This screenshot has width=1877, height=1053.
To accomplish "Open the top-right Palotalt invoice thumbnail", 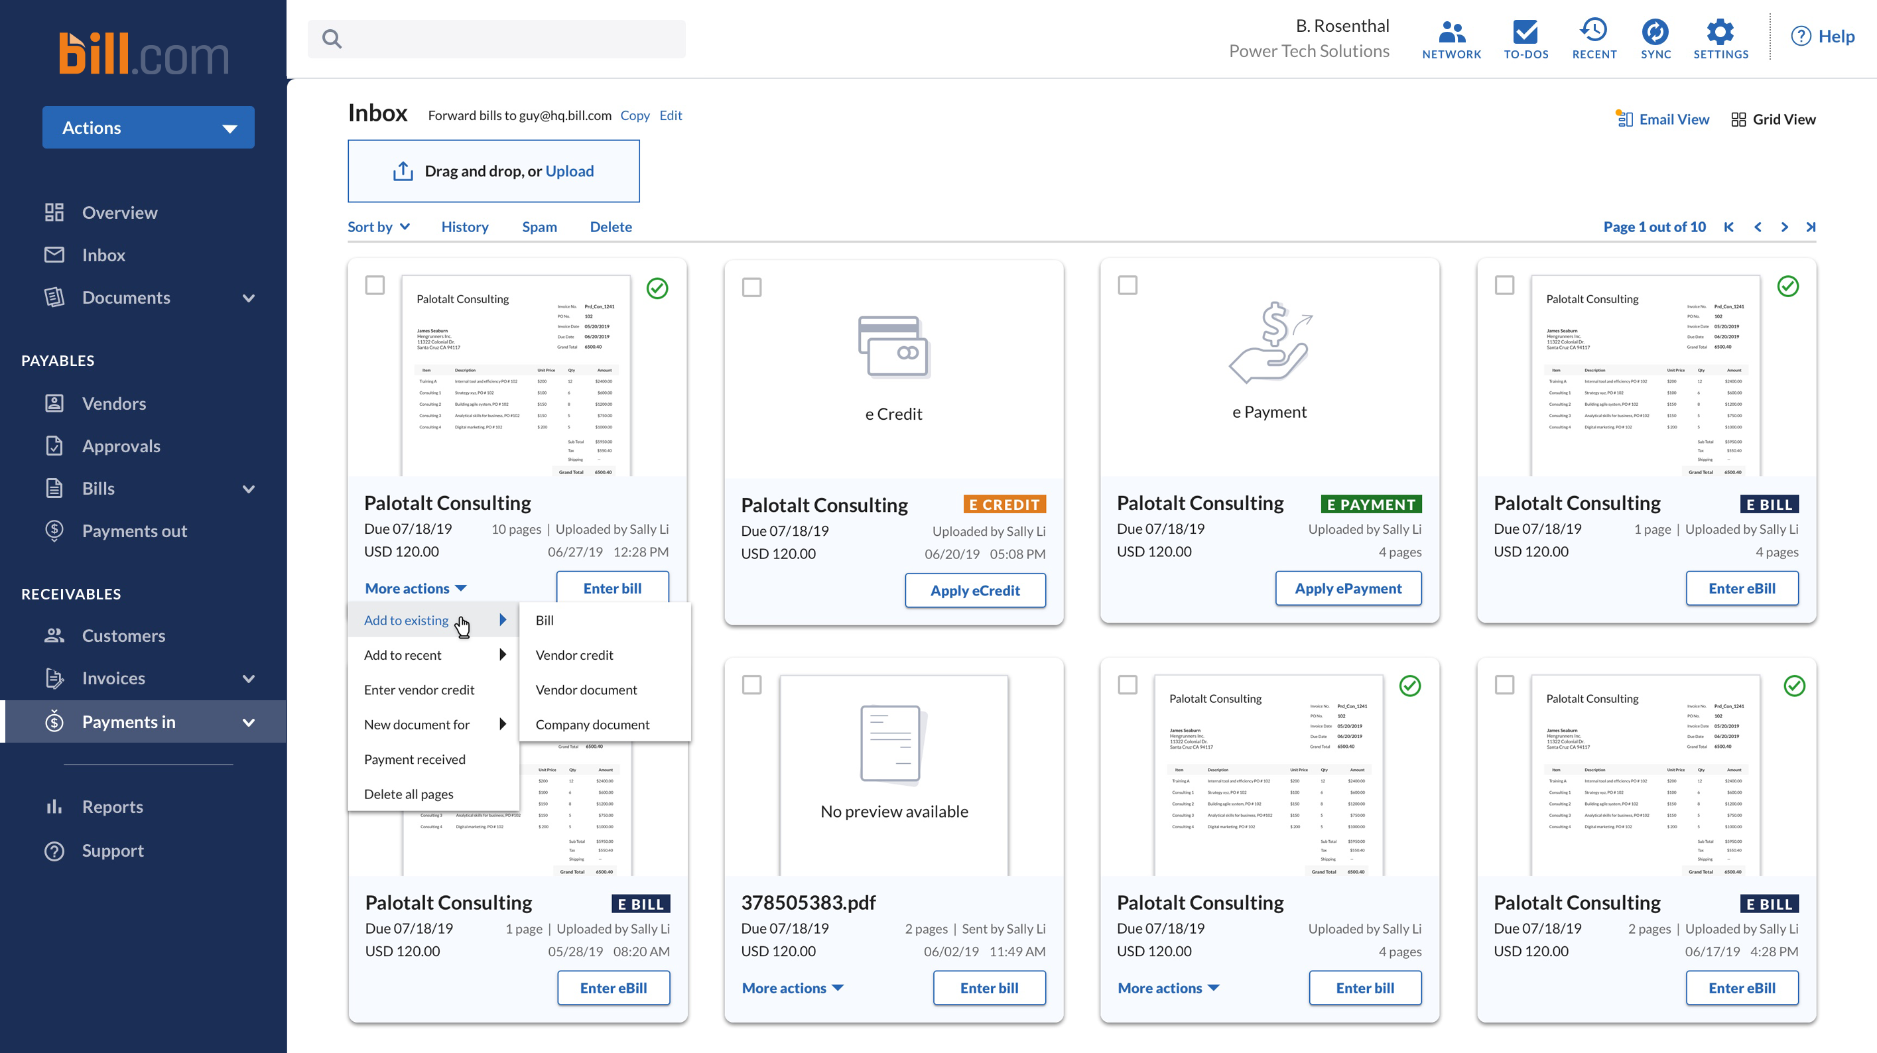I will pyautogui.click(x=1646, y=375).
